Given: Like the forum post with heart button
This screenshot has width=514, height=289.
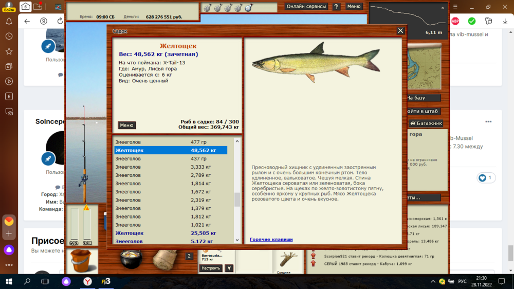Looking at the screenshot, I should click(x=485, y=178).
